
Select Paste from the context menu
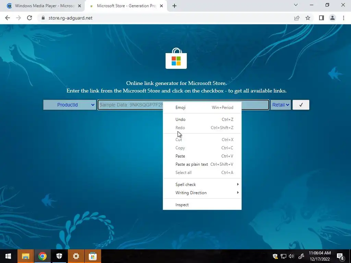[x=202, y=156]
